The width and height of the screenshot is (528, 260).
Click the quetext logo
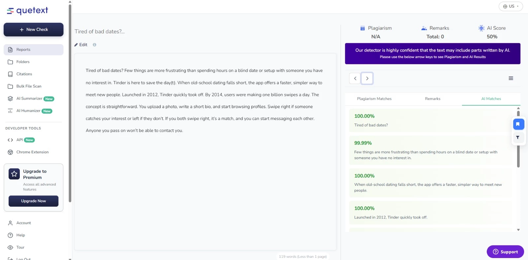pyautogui.click(x=27, y=11)
